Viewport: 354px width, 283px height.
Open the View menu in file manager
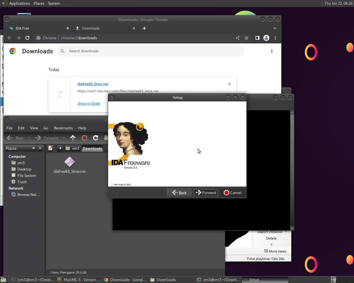click(34, 128)
